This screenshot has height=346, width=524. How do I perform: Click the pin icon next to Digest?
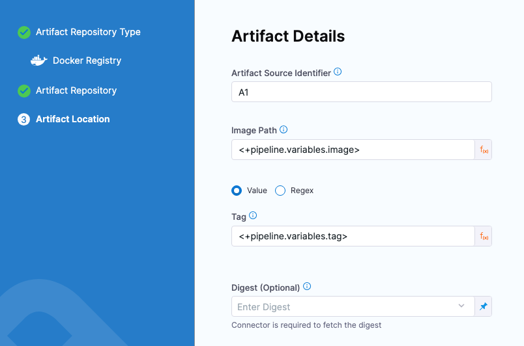click(x=483, y=306)
